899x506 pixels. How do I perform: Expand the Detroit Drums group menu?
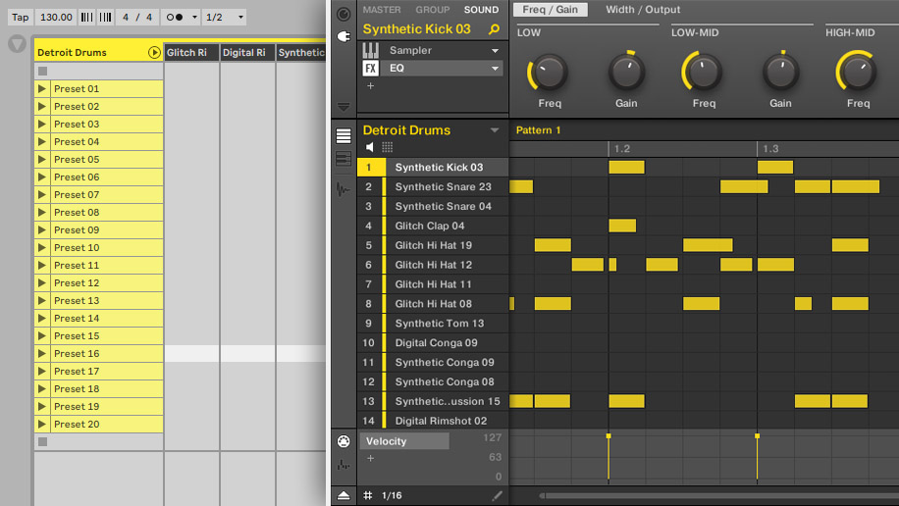495,130
